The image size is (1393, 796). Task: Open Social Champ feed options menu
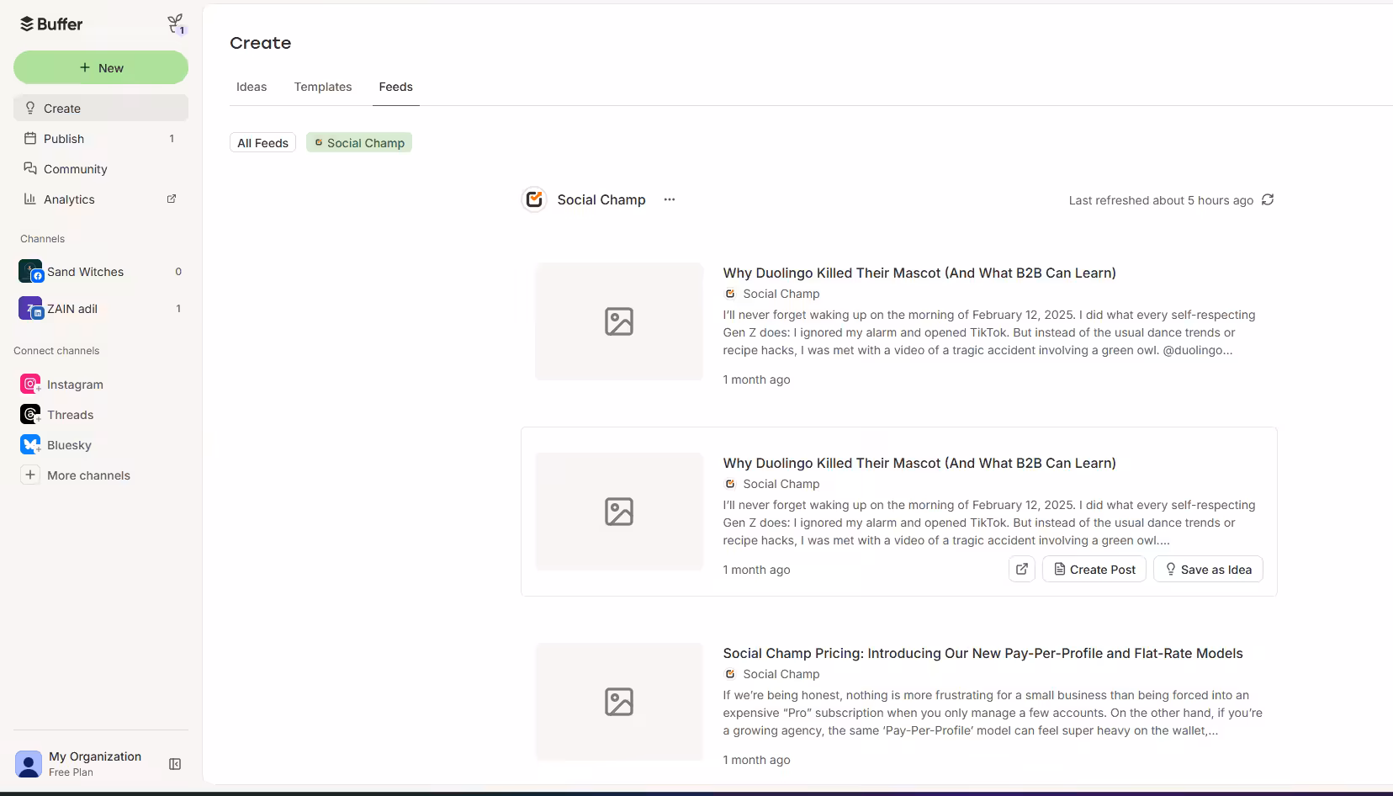[670, 199]
